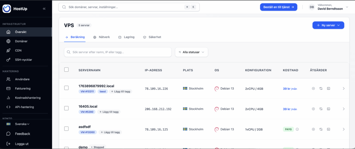Switch to the Säkerhet tab
Image resolution: width=355 pixels, height=149 pixels.
tap(152, 37)
